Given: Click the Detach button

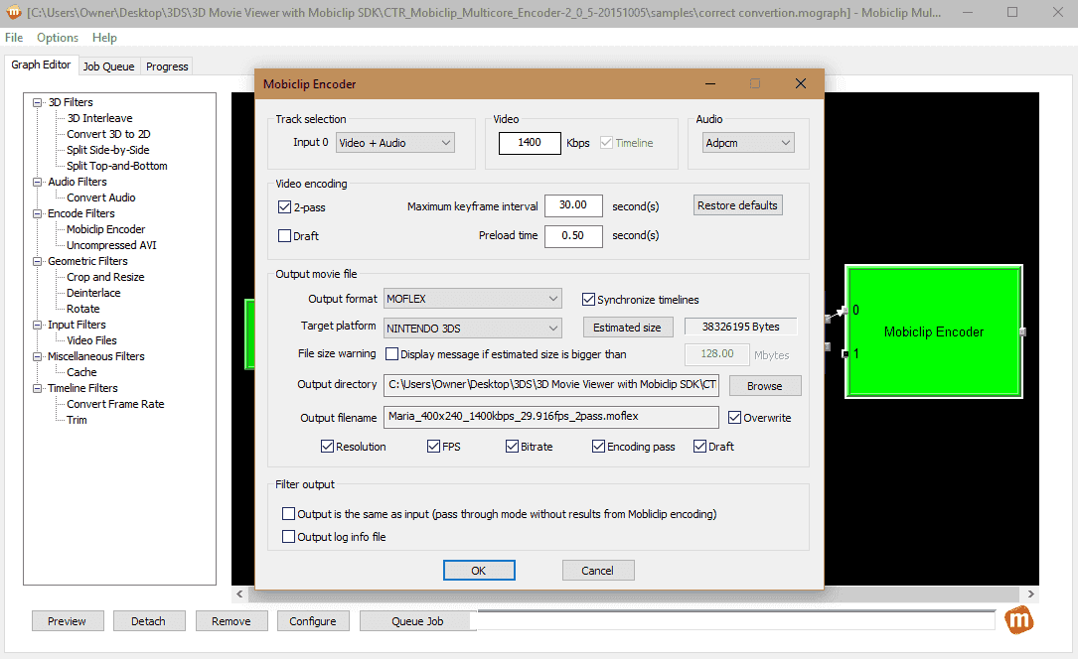Looking at the screenshot, I should pos(148,621).
